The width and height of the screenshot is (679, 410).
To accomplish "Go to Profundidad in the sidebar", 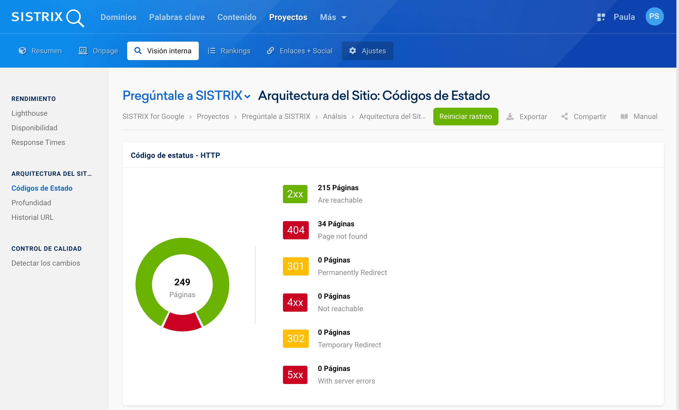I will (x=31, y=203).
